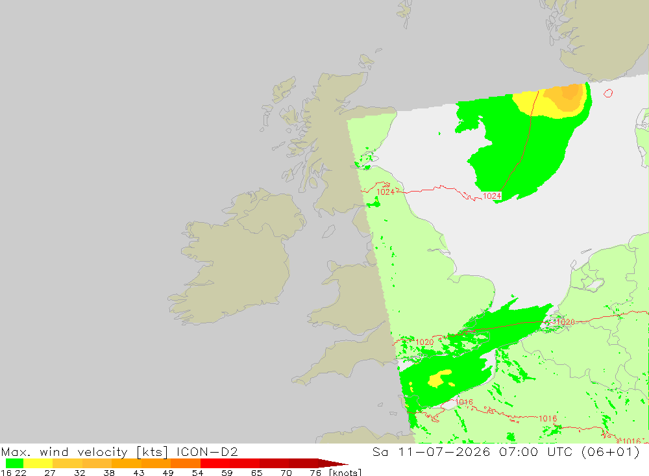Image resolution: width=649 pixels, height=476 pixels.
Task: Click the 'Max. wind velocity [kts] ICON-D2' title
Action: click(119, 451)
